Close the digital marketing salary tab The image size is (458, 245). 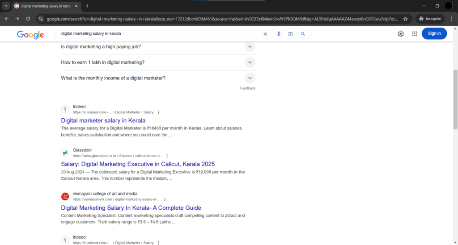point(76,6)
